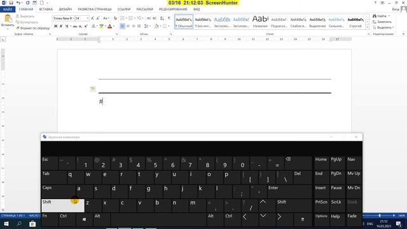
Task: Switch to the ДИЗАЙН tab
Action: [66, 10]
